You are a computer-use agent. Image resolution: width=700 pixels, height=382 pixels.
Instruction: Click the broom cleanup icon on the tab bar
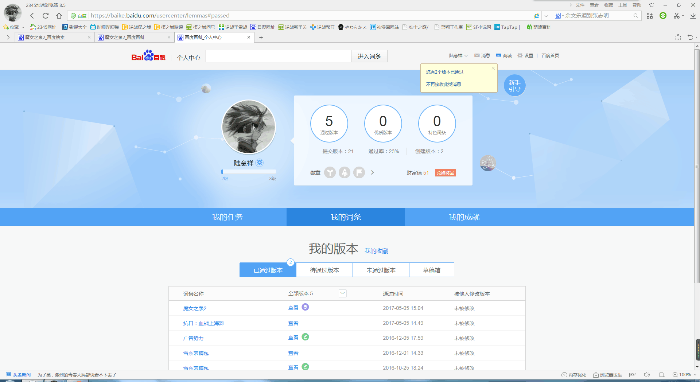pos(678,37)
